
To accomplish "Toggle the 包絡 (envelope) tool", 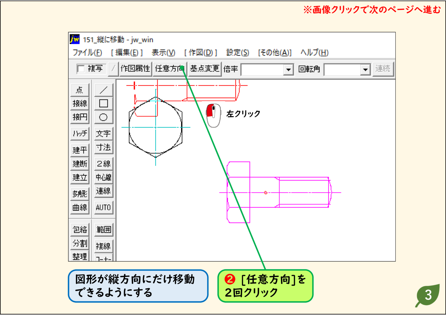I will click(x=80, y=229).
